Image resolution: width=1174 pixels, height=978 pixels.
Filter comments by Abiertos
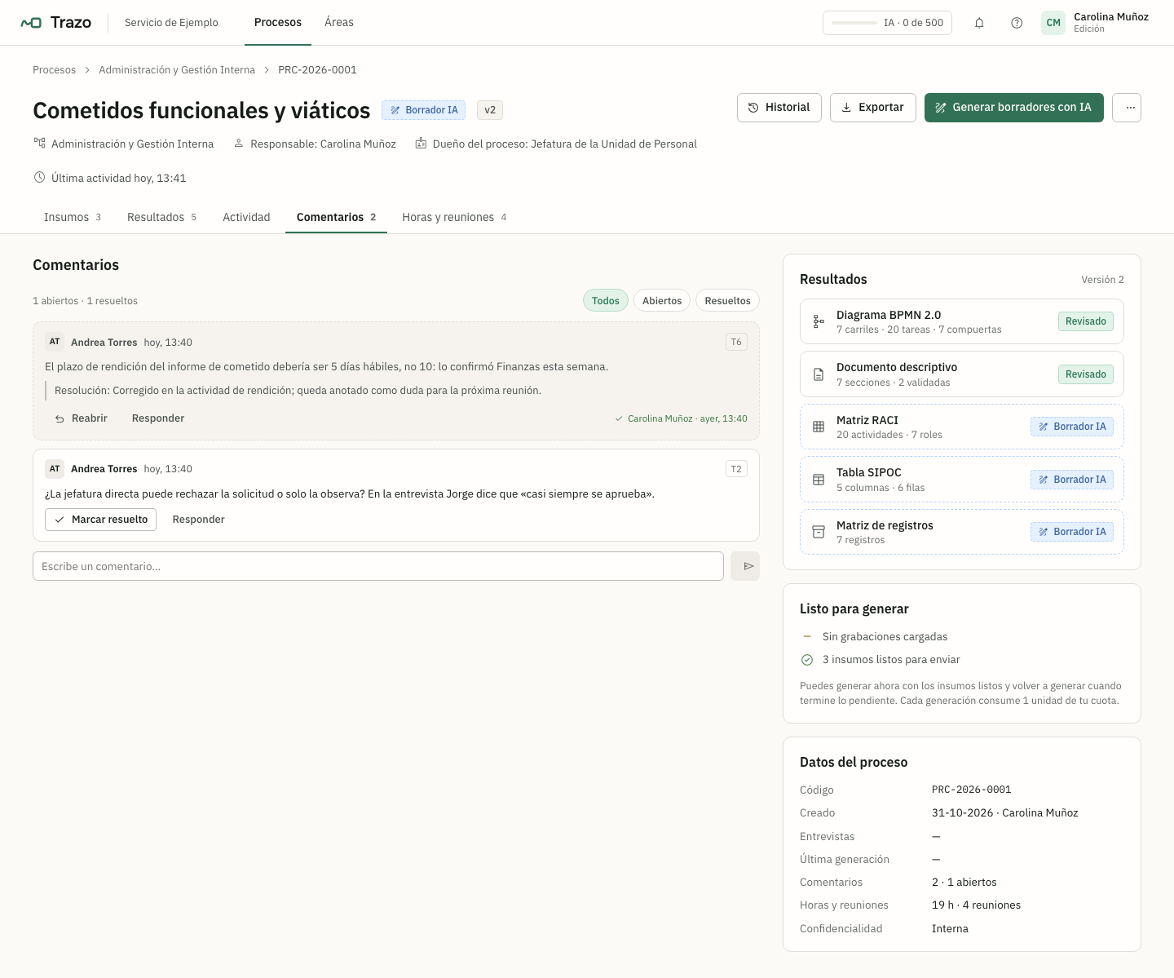(662, 301)
